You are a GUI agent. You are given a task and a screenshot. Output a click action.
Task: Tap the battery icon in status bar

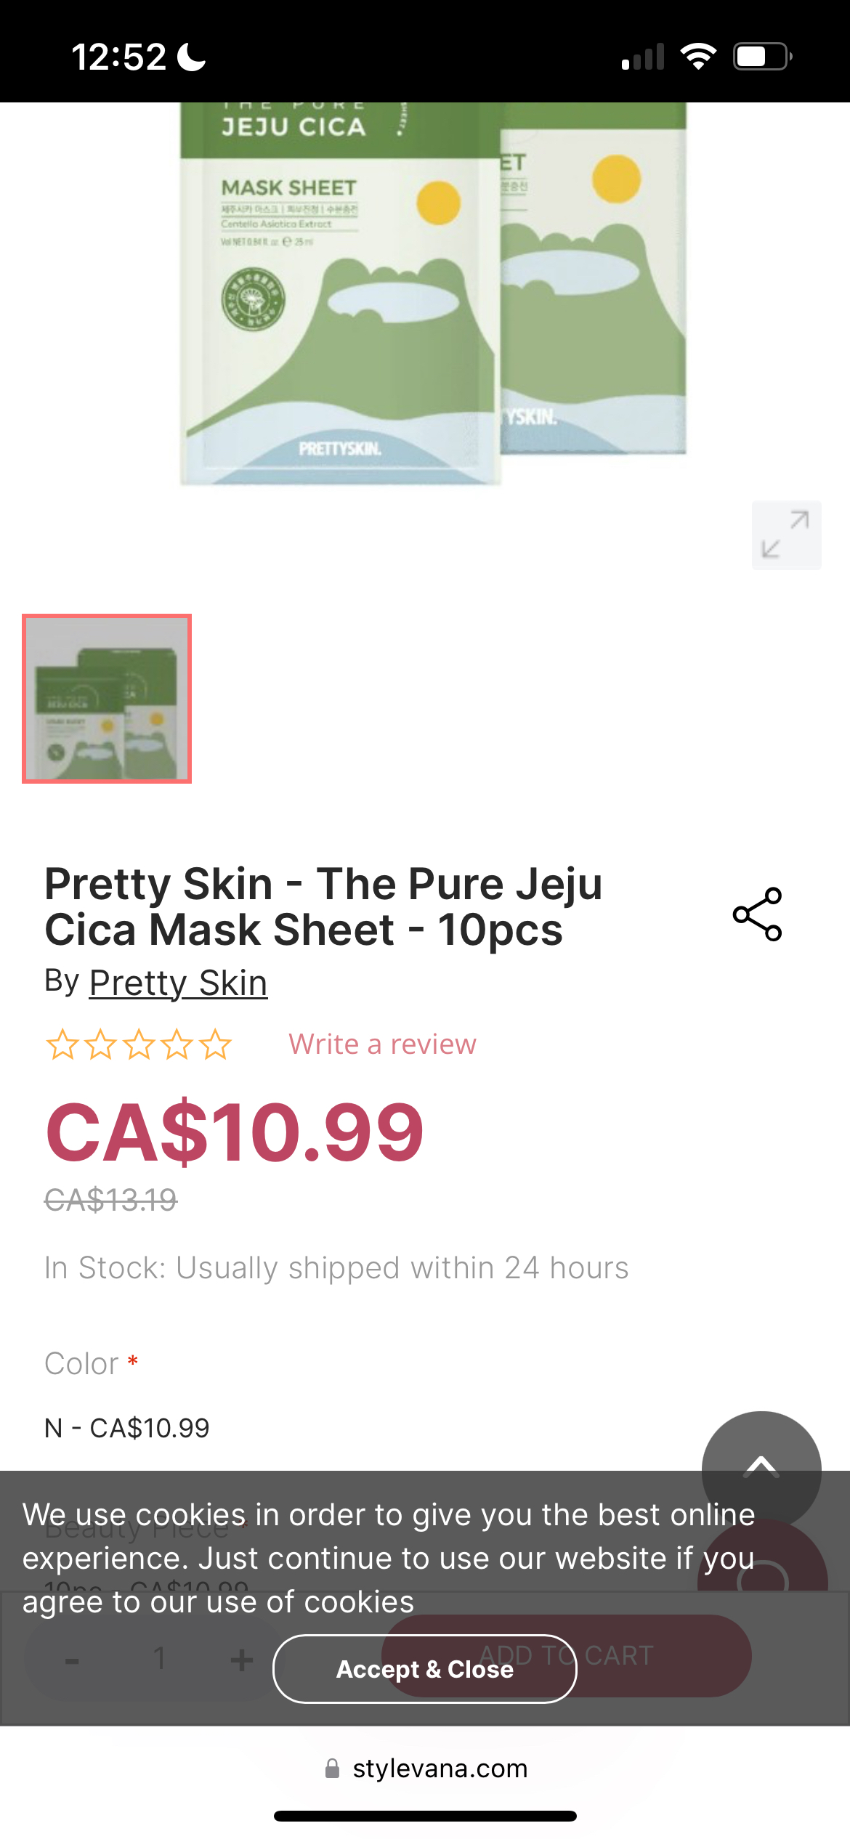click(x=761, y=56)
